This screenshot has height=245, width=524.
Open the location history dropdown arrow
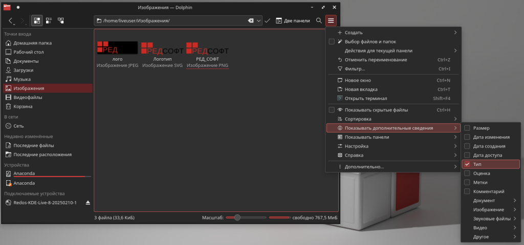coord(259,20)
